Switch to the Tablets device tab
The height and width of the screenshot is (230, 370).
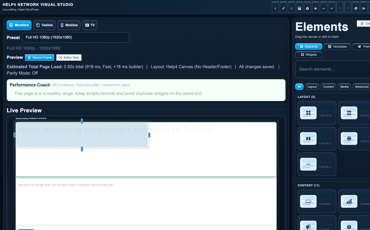coord(45,25)
